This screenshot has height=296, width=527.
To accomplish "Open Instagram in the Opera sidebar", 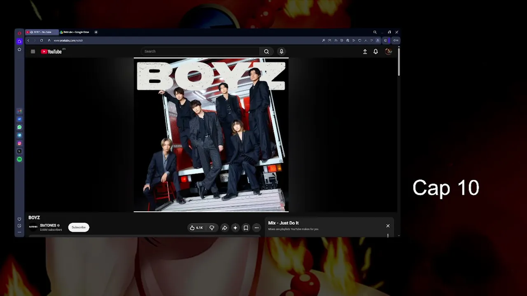I will tap(19, 143).
